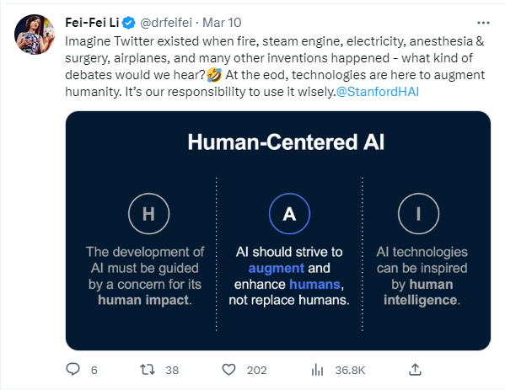Open Fei-Fei Li's profile avatar
505x390 pixels.
(35, 35)
